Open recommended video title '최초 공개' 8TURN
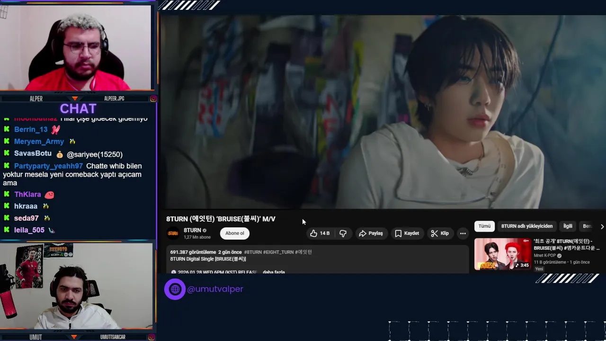Viewport: 606px width, 341px height. [566, 244]
